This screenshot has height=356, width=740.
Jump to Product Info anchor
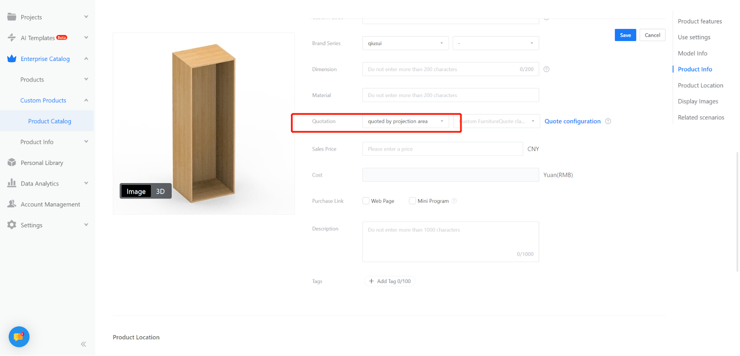695,69
